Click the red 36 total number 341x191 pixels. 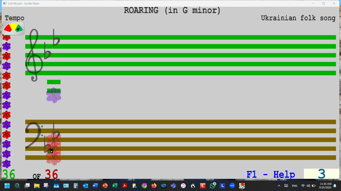click(x=51, y=174)
